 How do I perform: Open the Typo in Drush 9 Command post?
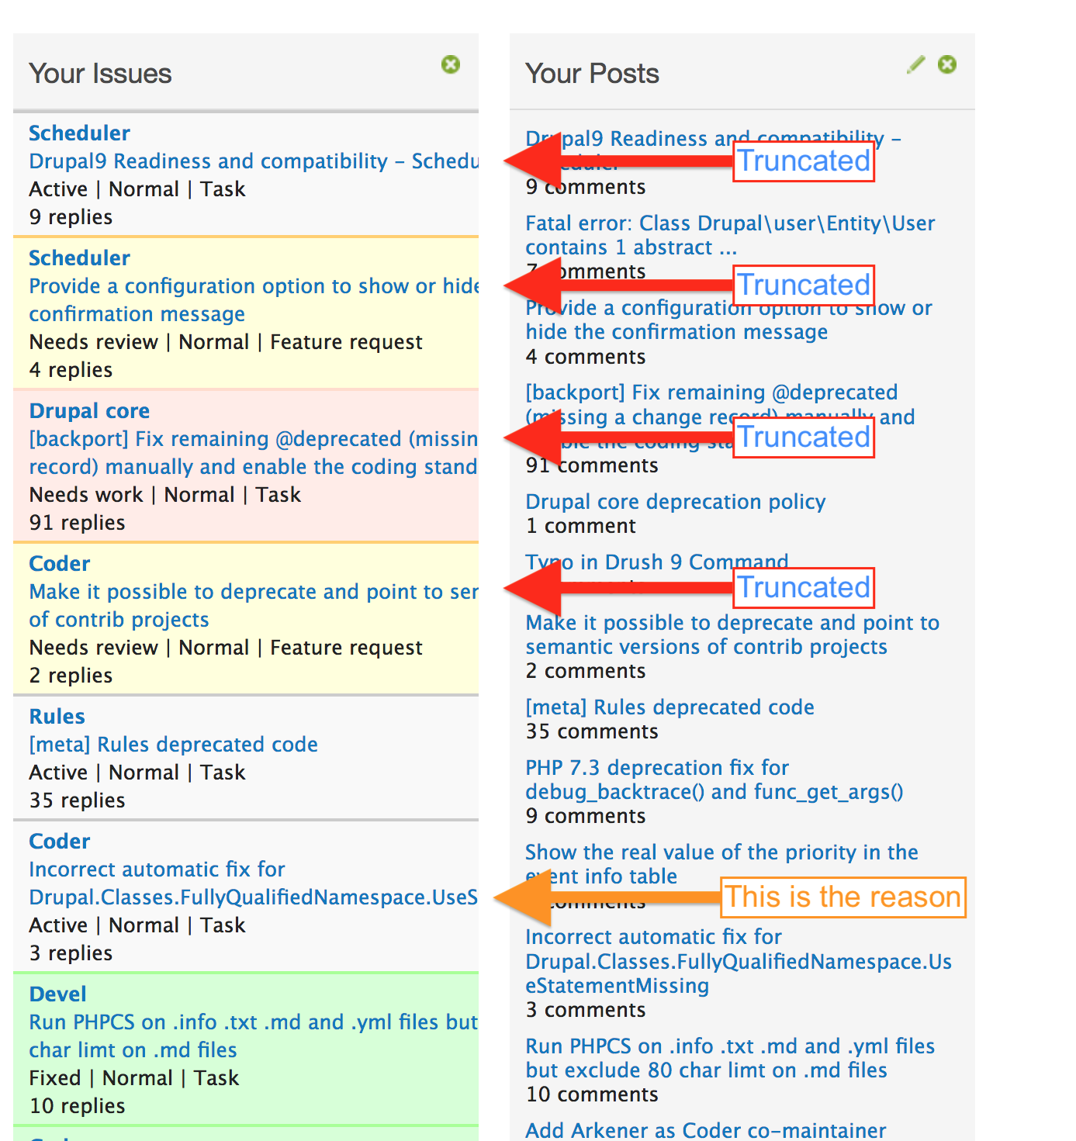point(656,562)
